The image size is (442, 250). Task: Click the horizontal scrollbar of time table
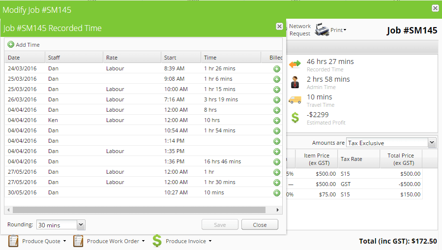pos(143,210)
